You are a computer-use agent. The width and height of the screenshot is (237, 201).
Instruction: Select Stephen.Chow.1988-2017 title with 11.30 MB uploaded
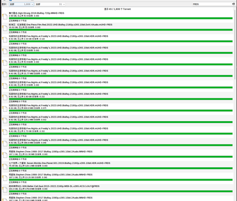51,152
